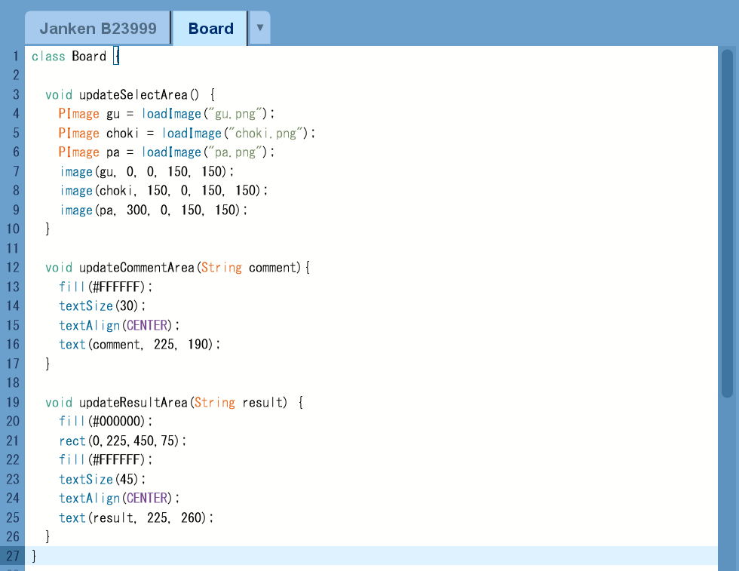Click the rect(0,225,450,75) call
Viewport: 739px width, 571px height.
point(122,441)
